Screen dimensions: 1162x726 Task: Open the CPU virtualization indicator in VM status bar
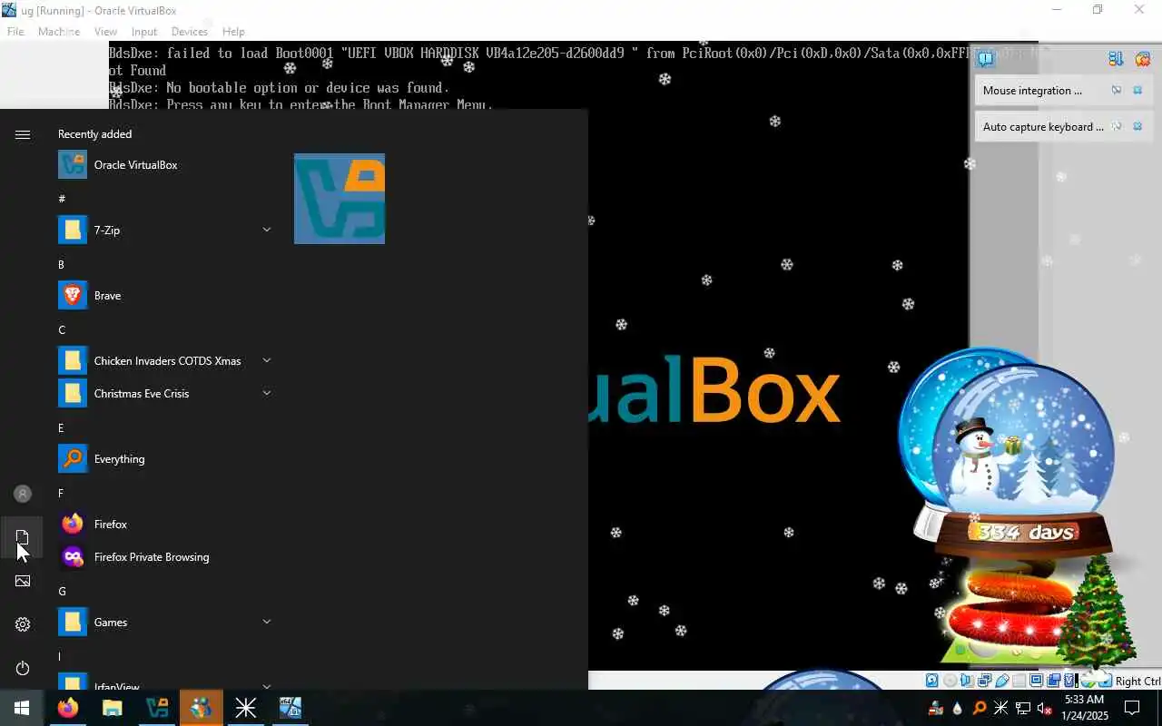pyautogui.click(x=1071, y=681)
